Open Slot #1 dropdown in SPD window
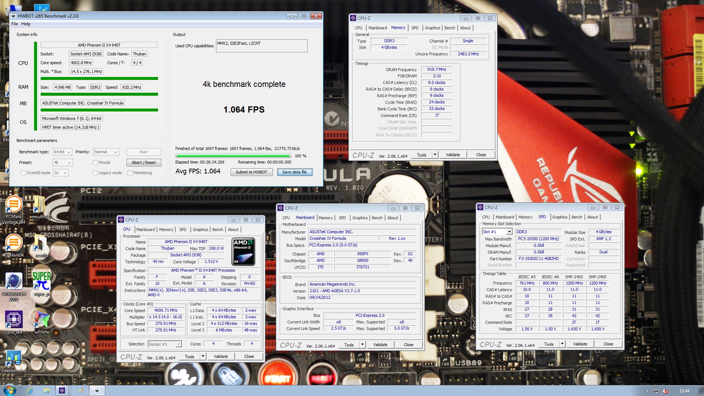Image resolution: width=704 pixels, height=396 pixels. tap(497, 232)
